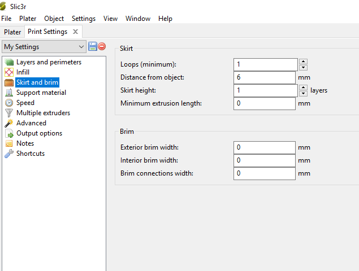Open the My Settings preset dropdown
359x271 pixels.
pos(44,47)
